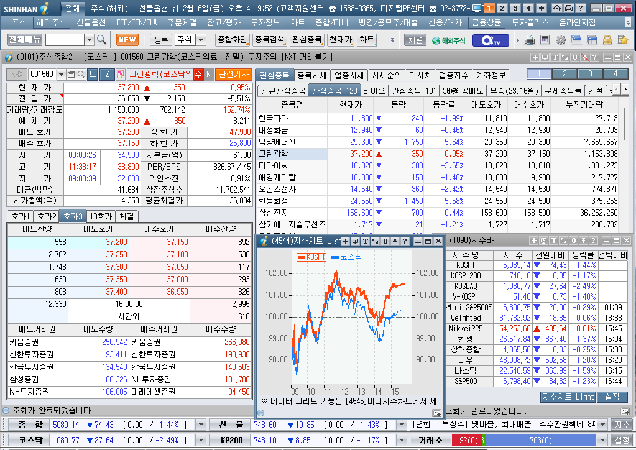This screenshot has width=636, height=450.
Task: Open the 차트 menu in main menu bar
Action: [297, 23]
